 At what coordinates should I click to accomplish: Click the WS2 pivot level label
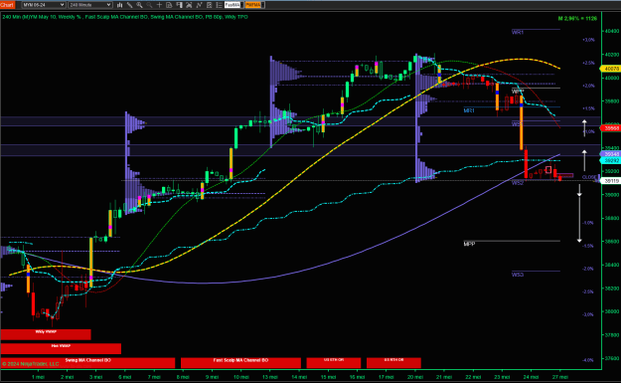pos(518,183)
